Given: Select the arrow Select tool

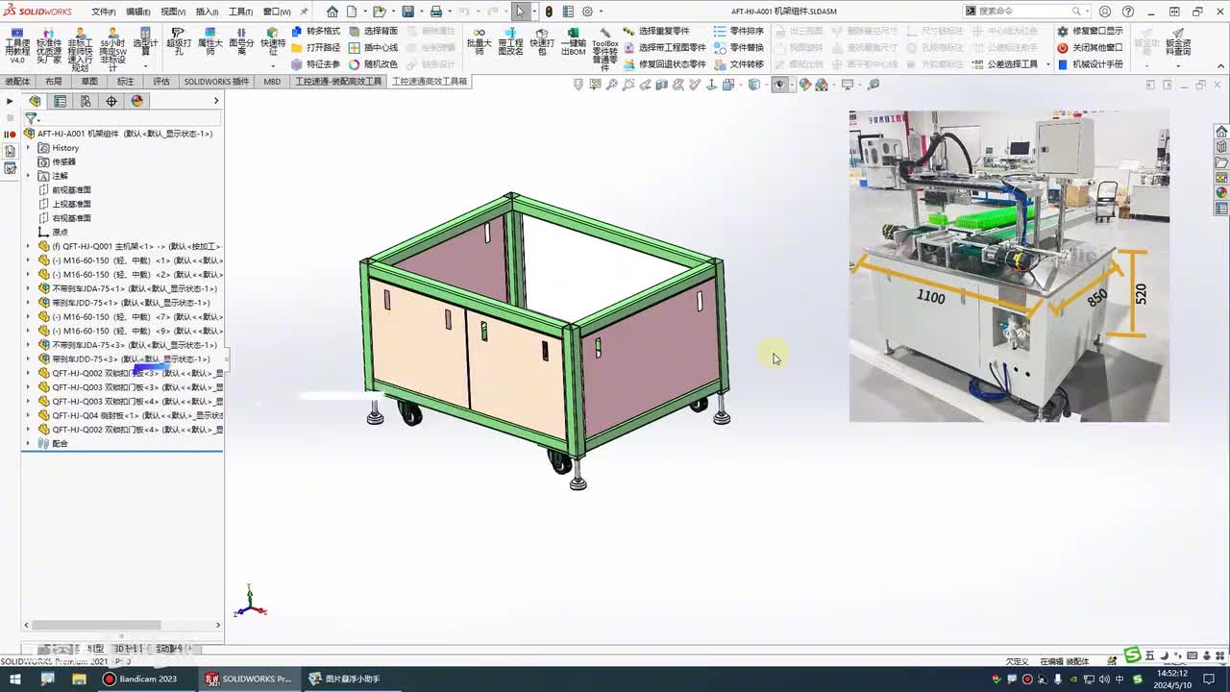Looking at the screenshot, I should (x=520, y=12).
